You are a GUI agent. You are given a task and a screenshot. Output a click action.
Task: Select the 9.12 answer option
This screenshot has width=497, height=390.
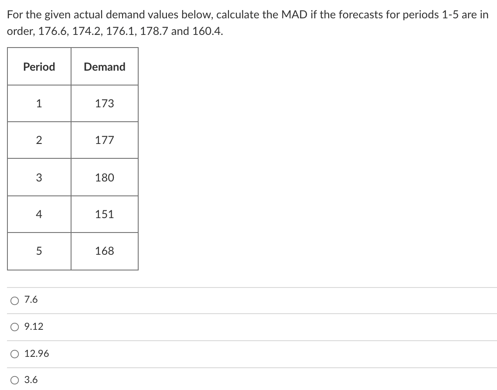[14, 326]
